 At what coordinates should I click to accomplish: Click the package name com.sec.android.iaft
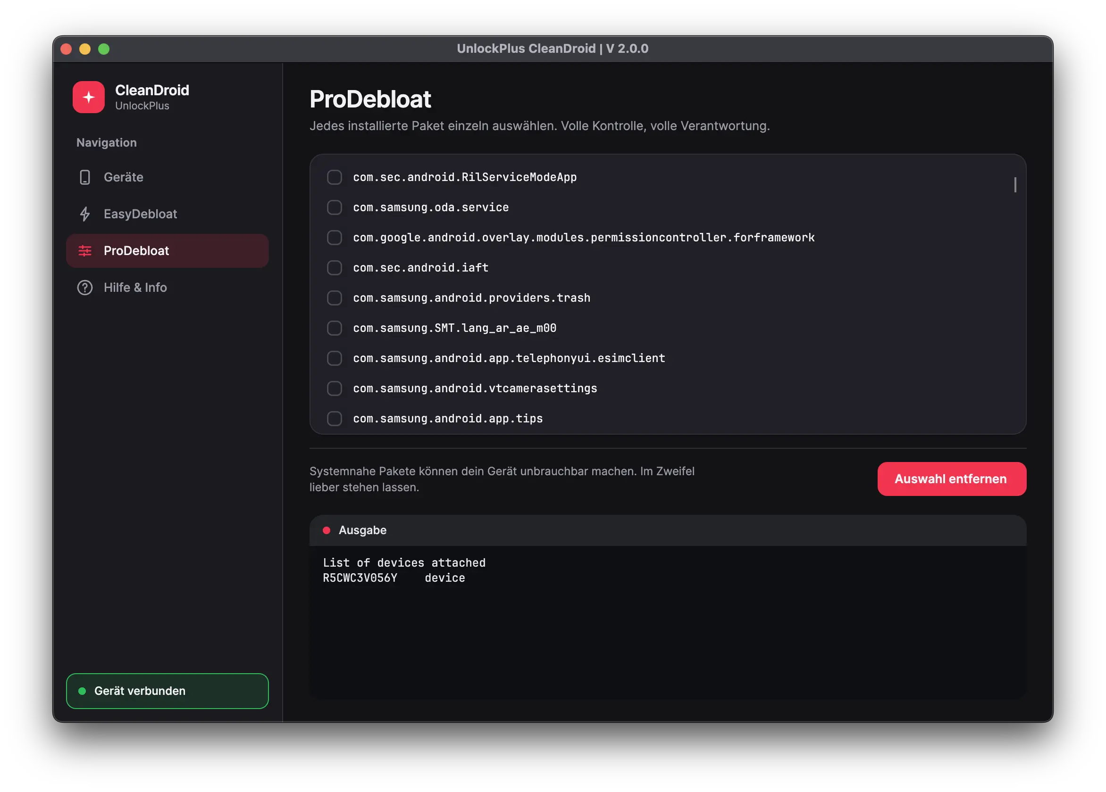[x=421, y=268]
